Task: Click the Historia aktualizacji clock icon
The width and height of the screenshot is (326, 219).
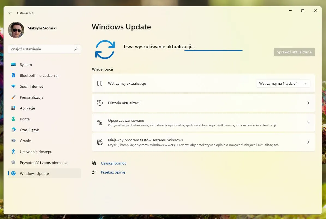Action: pyautogui.click(x=100, y=103)
